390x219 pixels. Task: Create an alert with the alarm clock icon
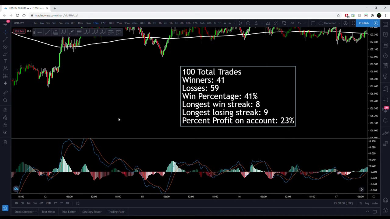coord(284,23)
